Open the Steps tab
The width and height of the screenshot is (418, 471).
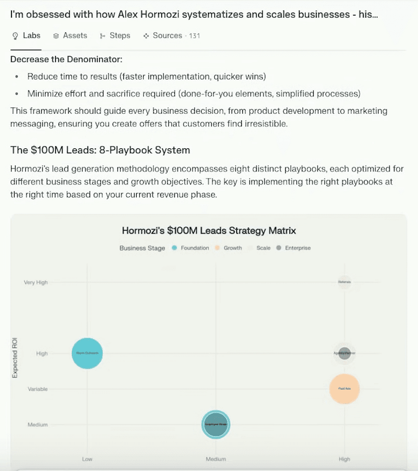115,35
